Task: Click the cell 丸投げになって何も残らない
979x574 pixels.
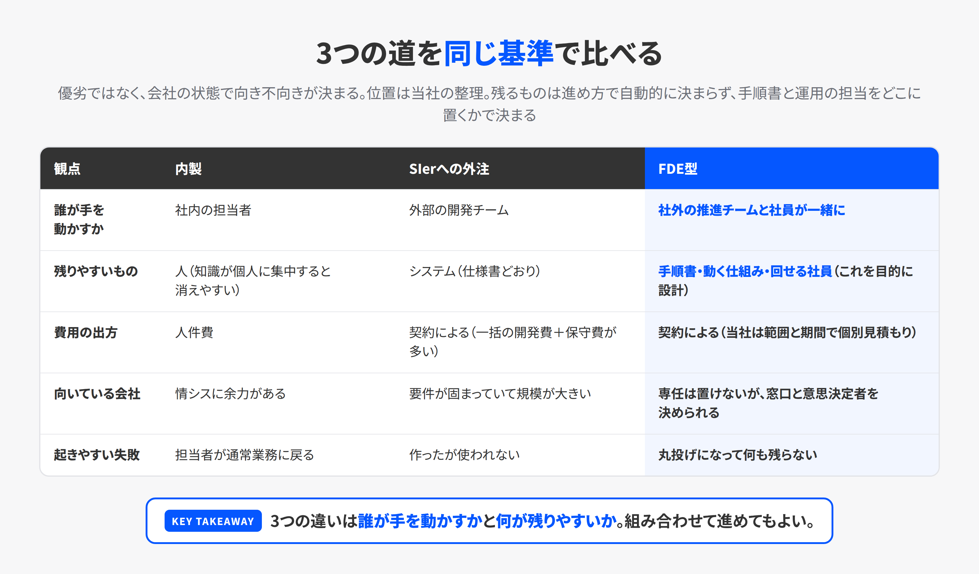Action: click(738, 455)
